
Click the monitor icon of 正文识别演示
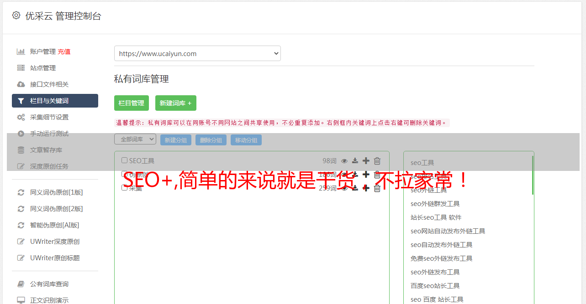point(21,300)
